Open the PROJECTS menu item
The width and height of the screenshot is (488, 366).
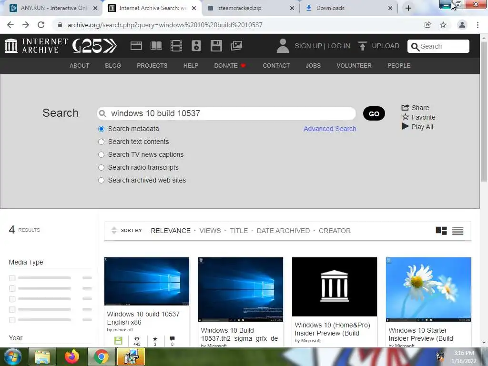[152, 66]
